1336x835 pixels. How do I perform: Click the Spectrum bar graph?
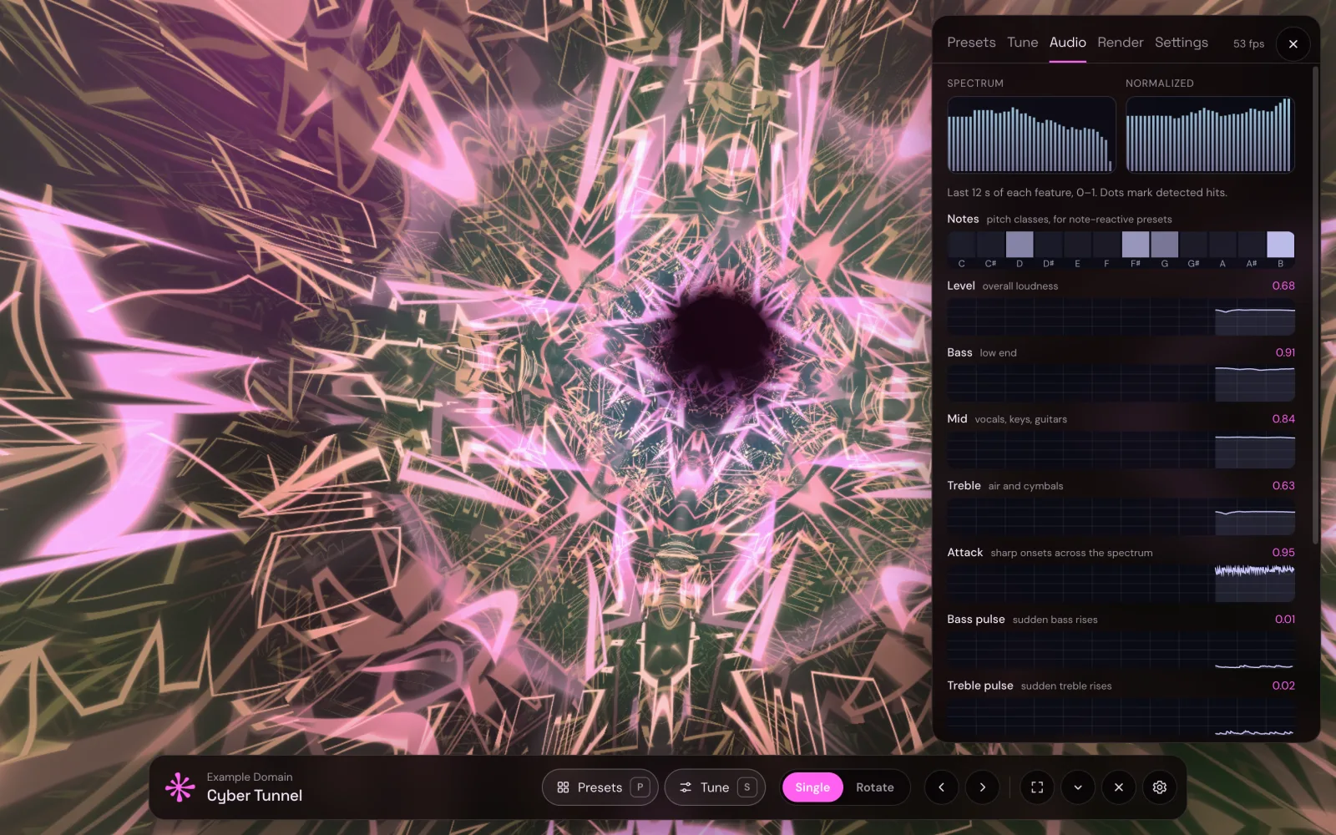1031,134
